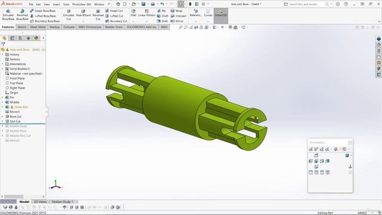Select the Boundary Cut command
The height and width of the screenshot is (215, 382).
point(116,21)
